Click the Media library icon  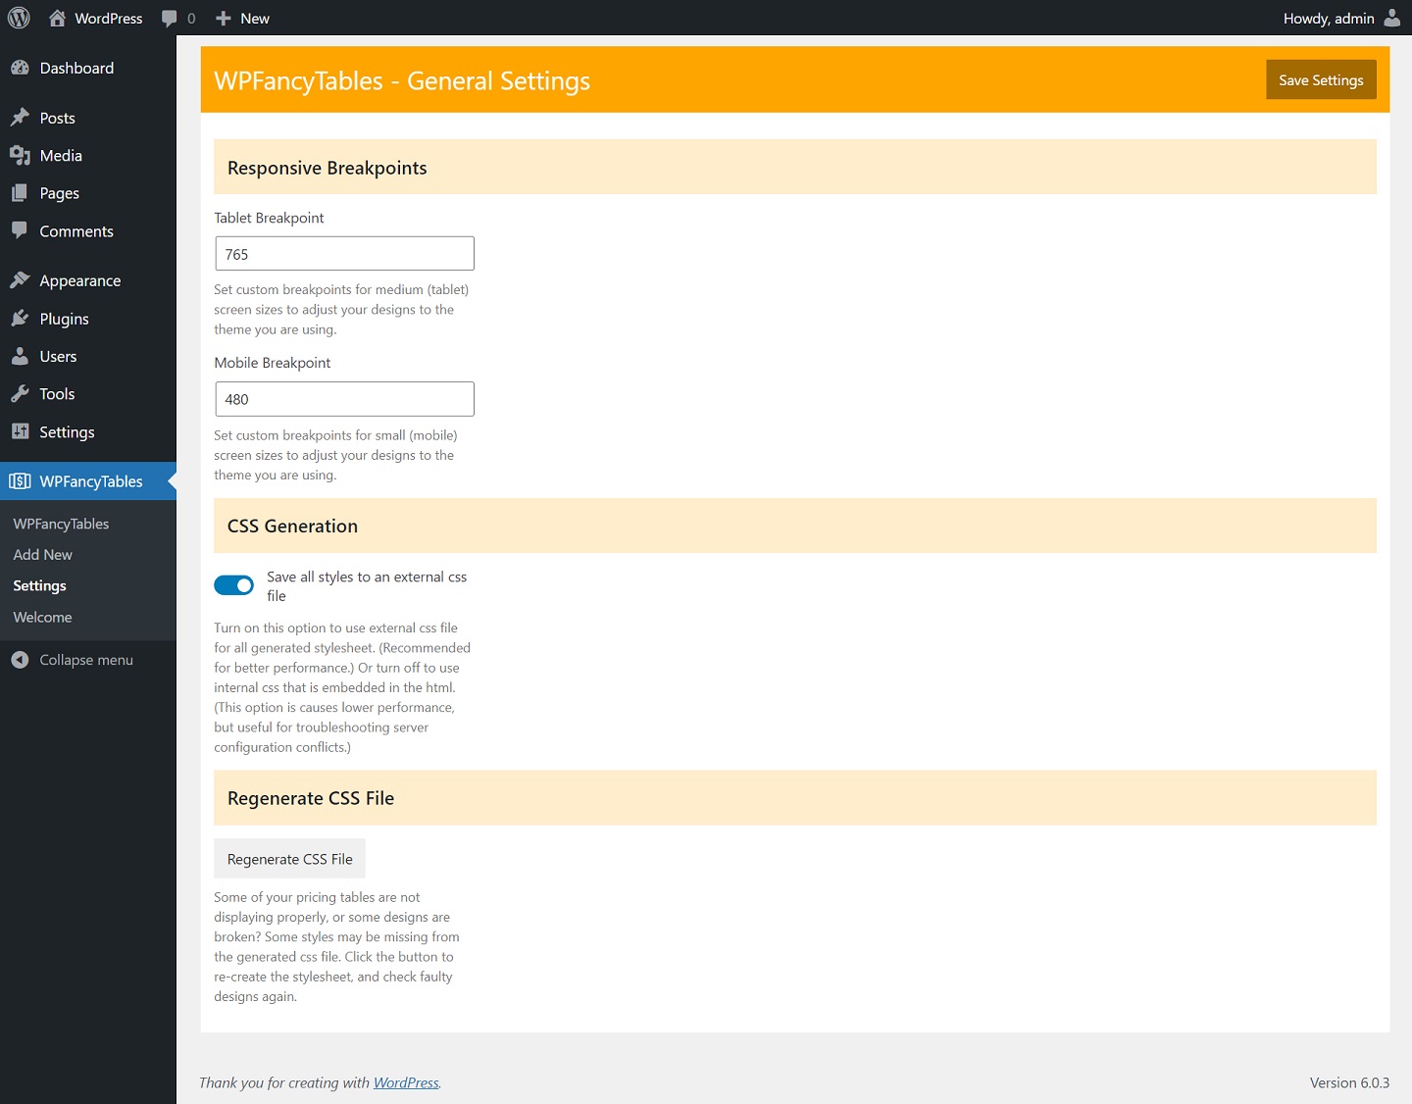click(x=20, y=155)
